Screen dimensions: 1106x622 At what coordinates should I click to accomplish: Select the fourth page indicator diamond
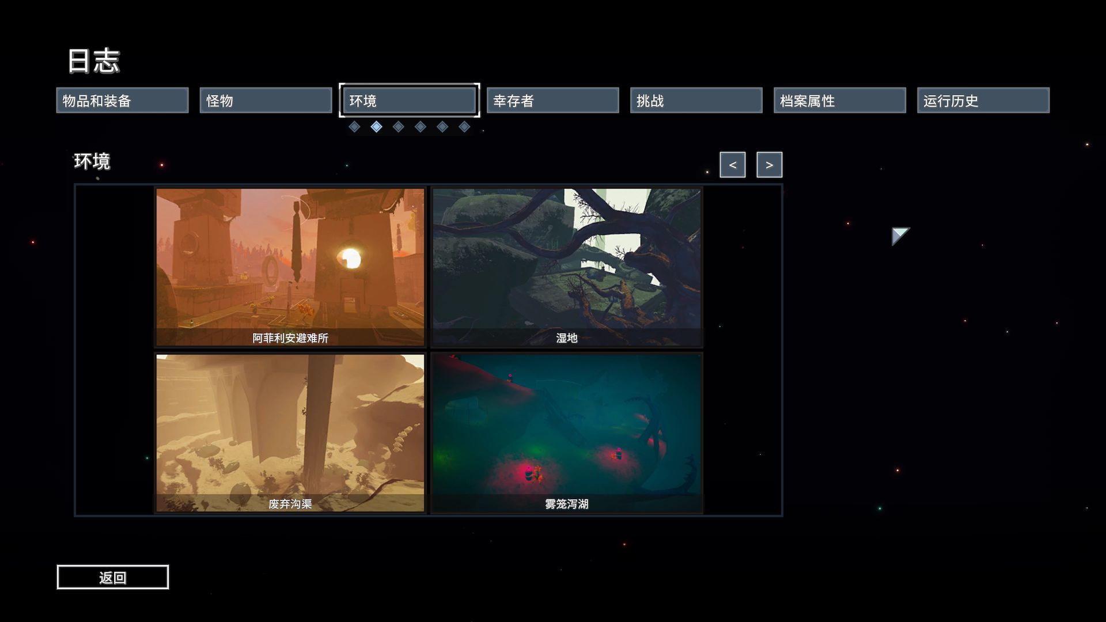pos(421,127)
